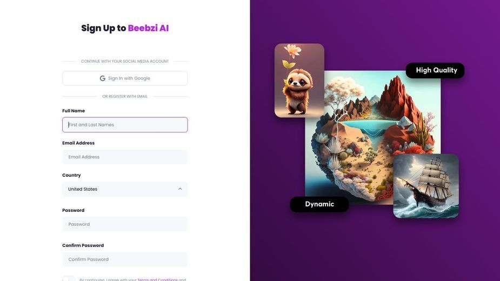The width and height of the screenshot is (500, 281).
Task: Click the chevron arrow in Country field
Action: coord(180,189)
